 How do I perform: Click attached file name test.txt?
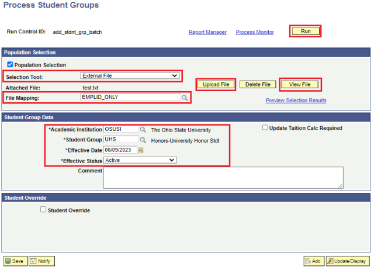(91, 88)
